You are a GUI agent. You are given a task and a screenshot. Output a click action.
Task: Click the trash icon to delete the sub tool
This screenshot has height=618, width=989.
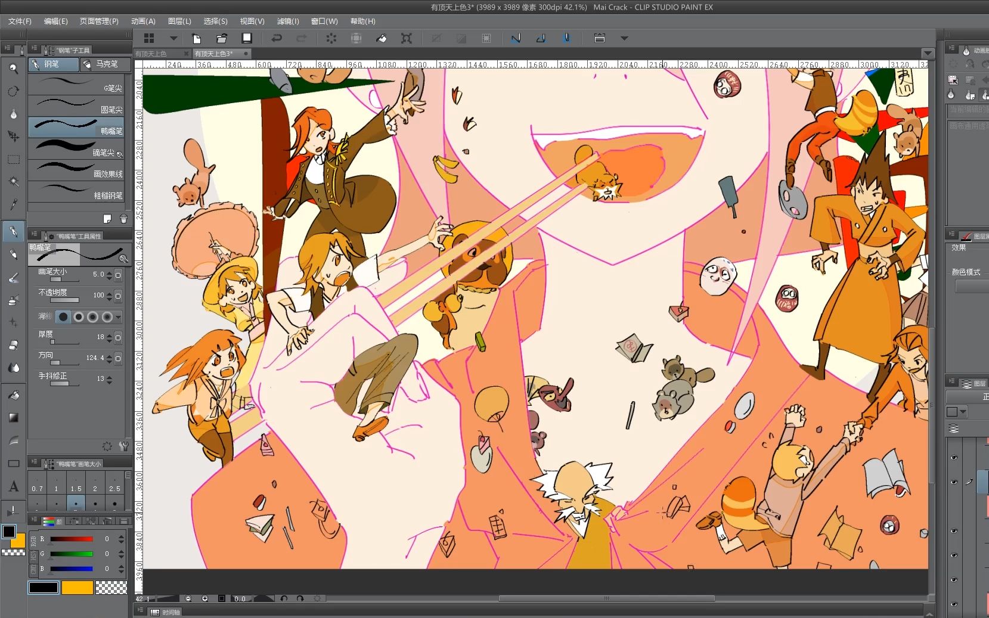tap(123, 219)
